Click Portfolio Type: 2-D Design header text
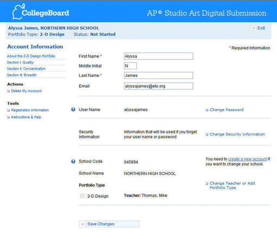277x239 pixels. 36,34
